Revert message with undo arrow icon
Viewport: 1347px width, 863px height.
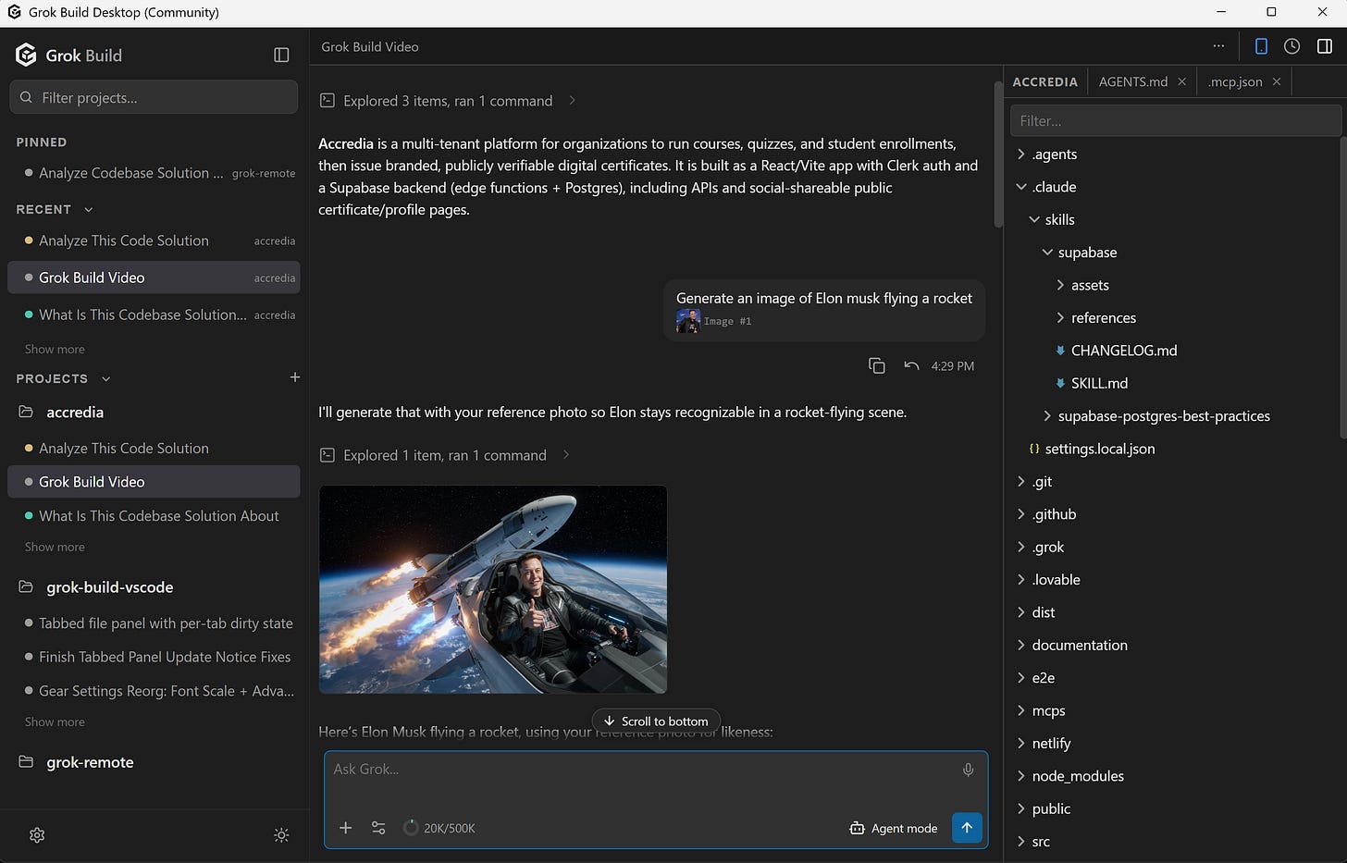coord(911,366)
